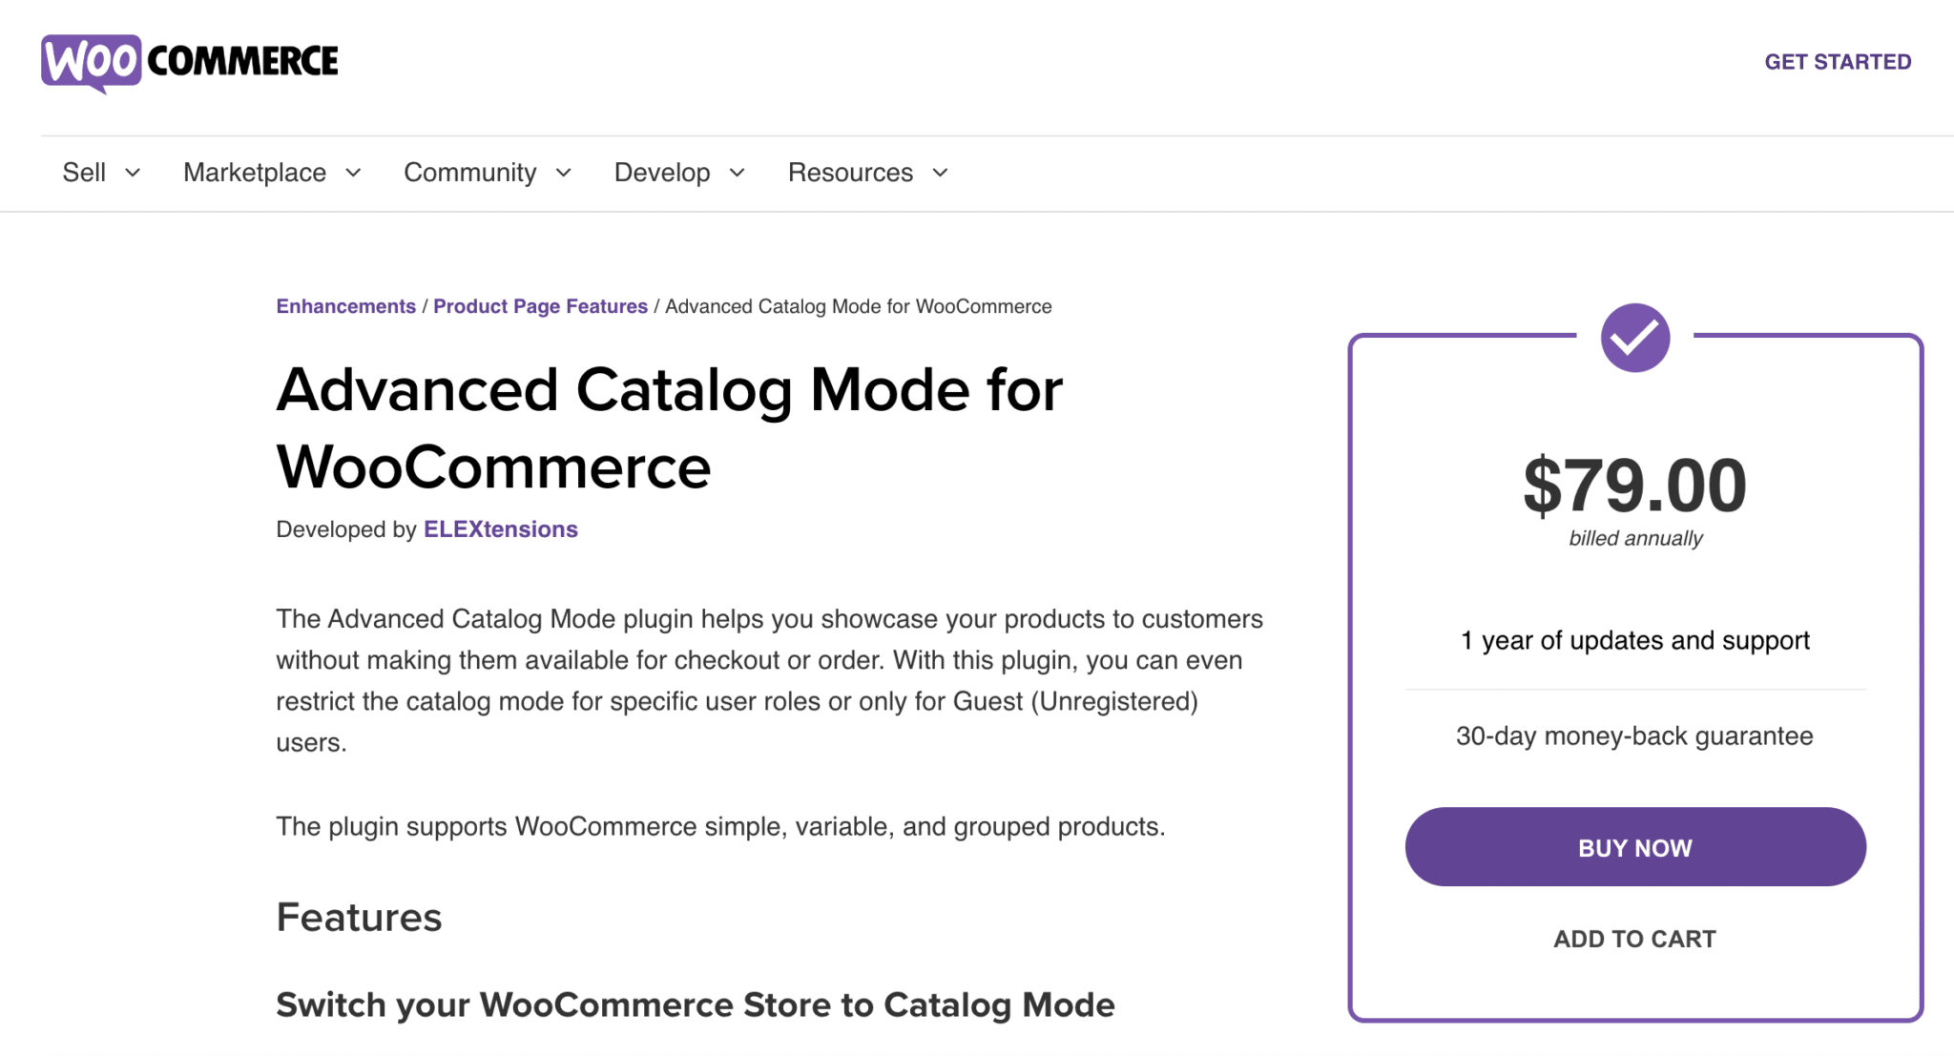The height and width of the screenshot is (1056, 1954).
Task: Click the WooCommerce logo
Action: point(189,61)
